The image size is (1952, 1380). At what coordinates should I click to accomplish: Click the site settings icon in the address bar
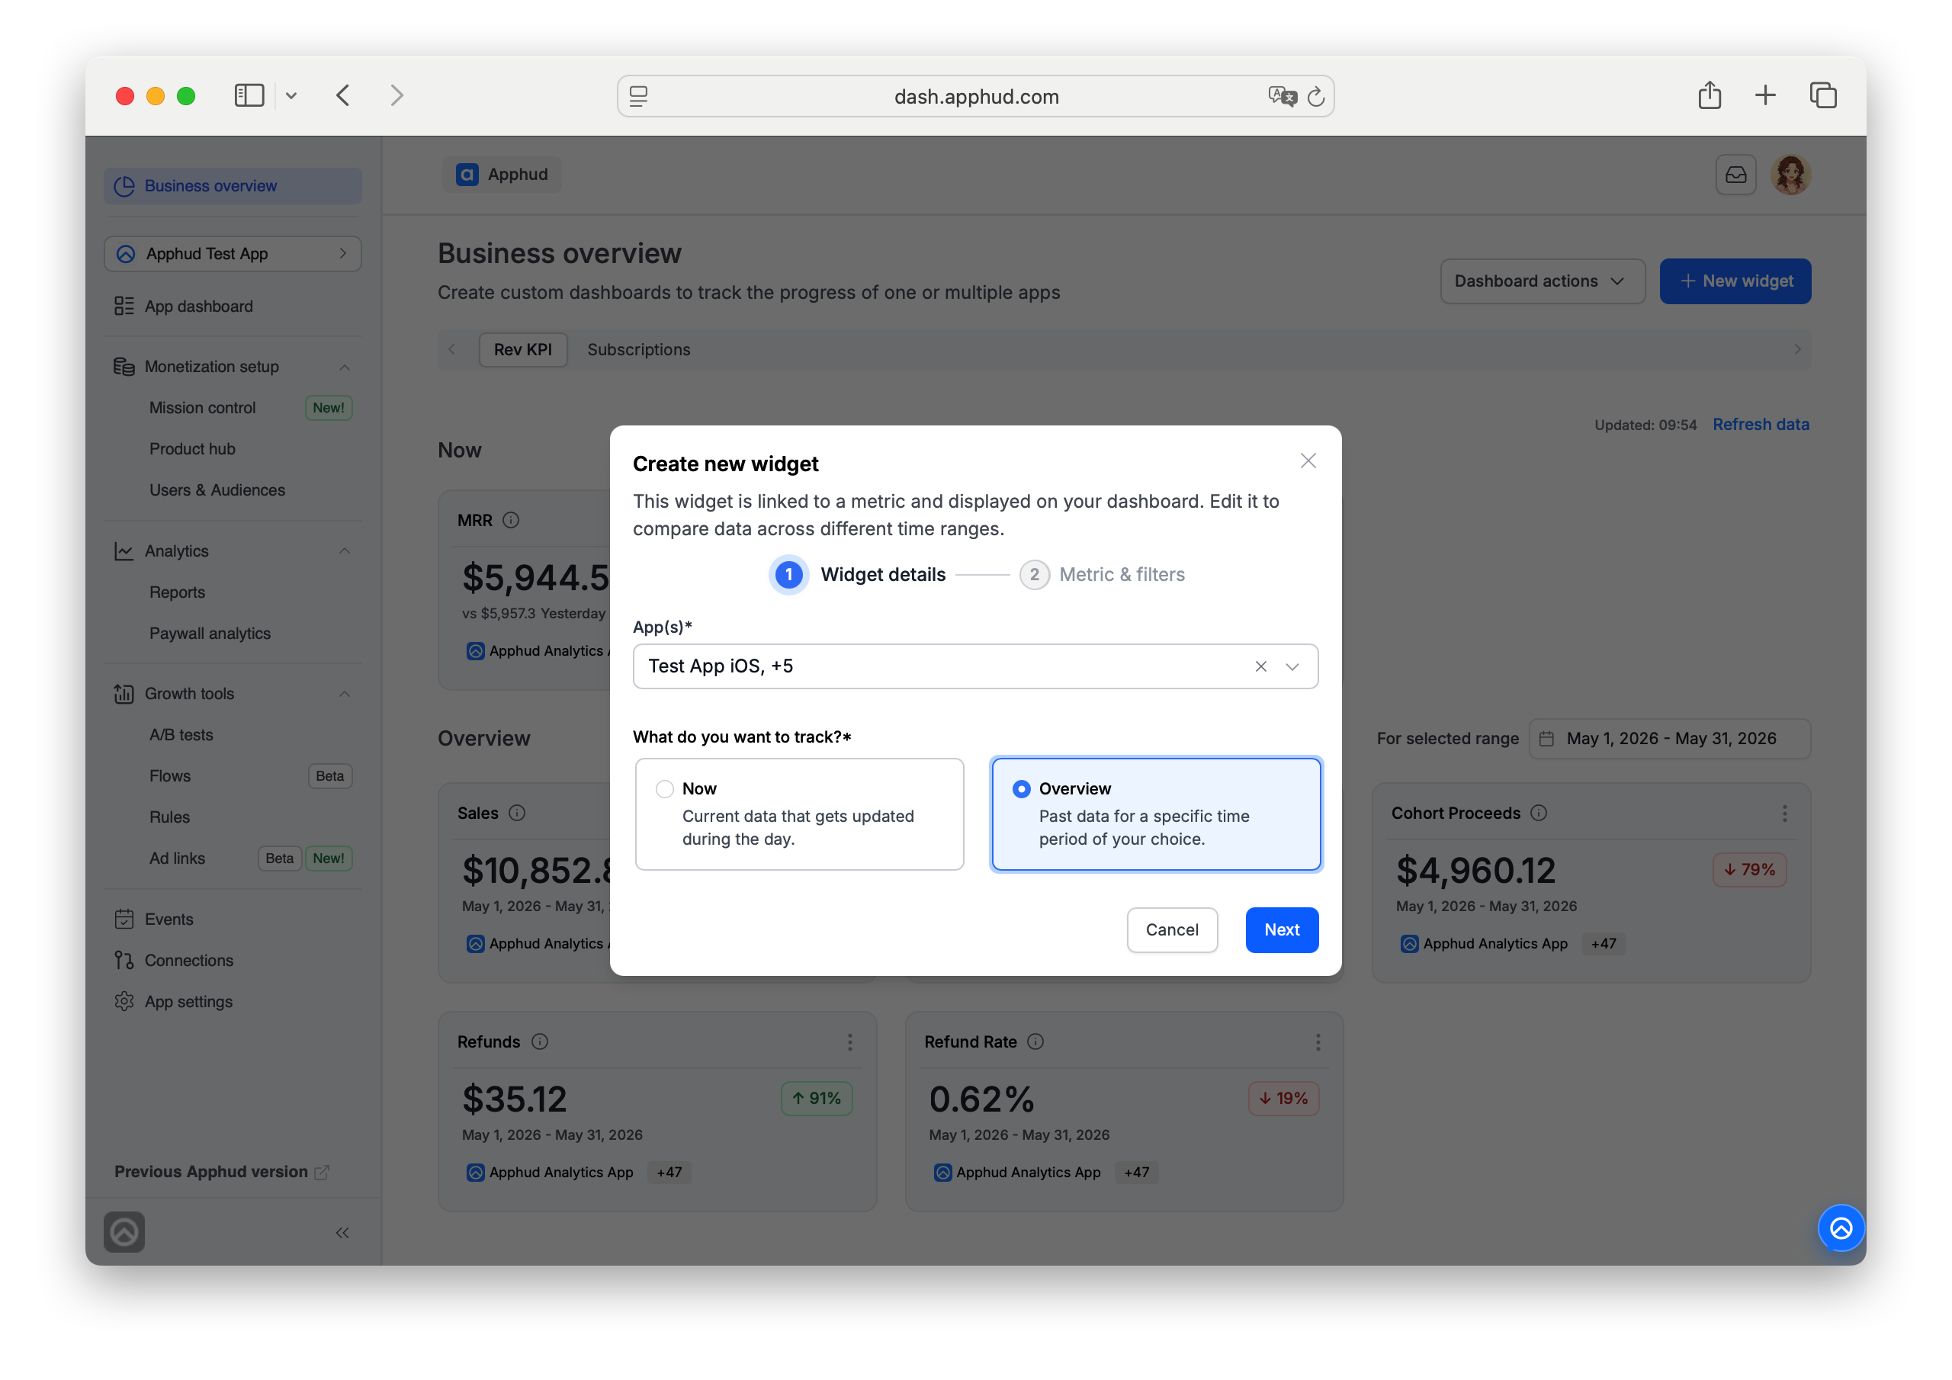click(x=638, y=96)
